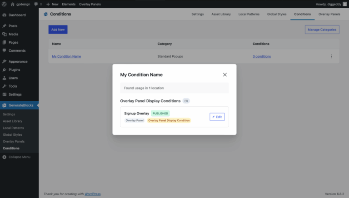Click the Standard Popups category cell
349x198 pixels.
coord(170,56)
